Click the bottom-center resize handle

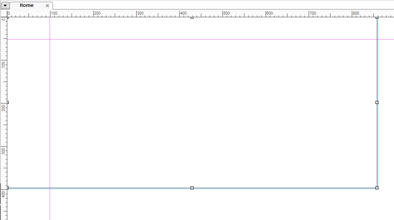coord(192,188)
